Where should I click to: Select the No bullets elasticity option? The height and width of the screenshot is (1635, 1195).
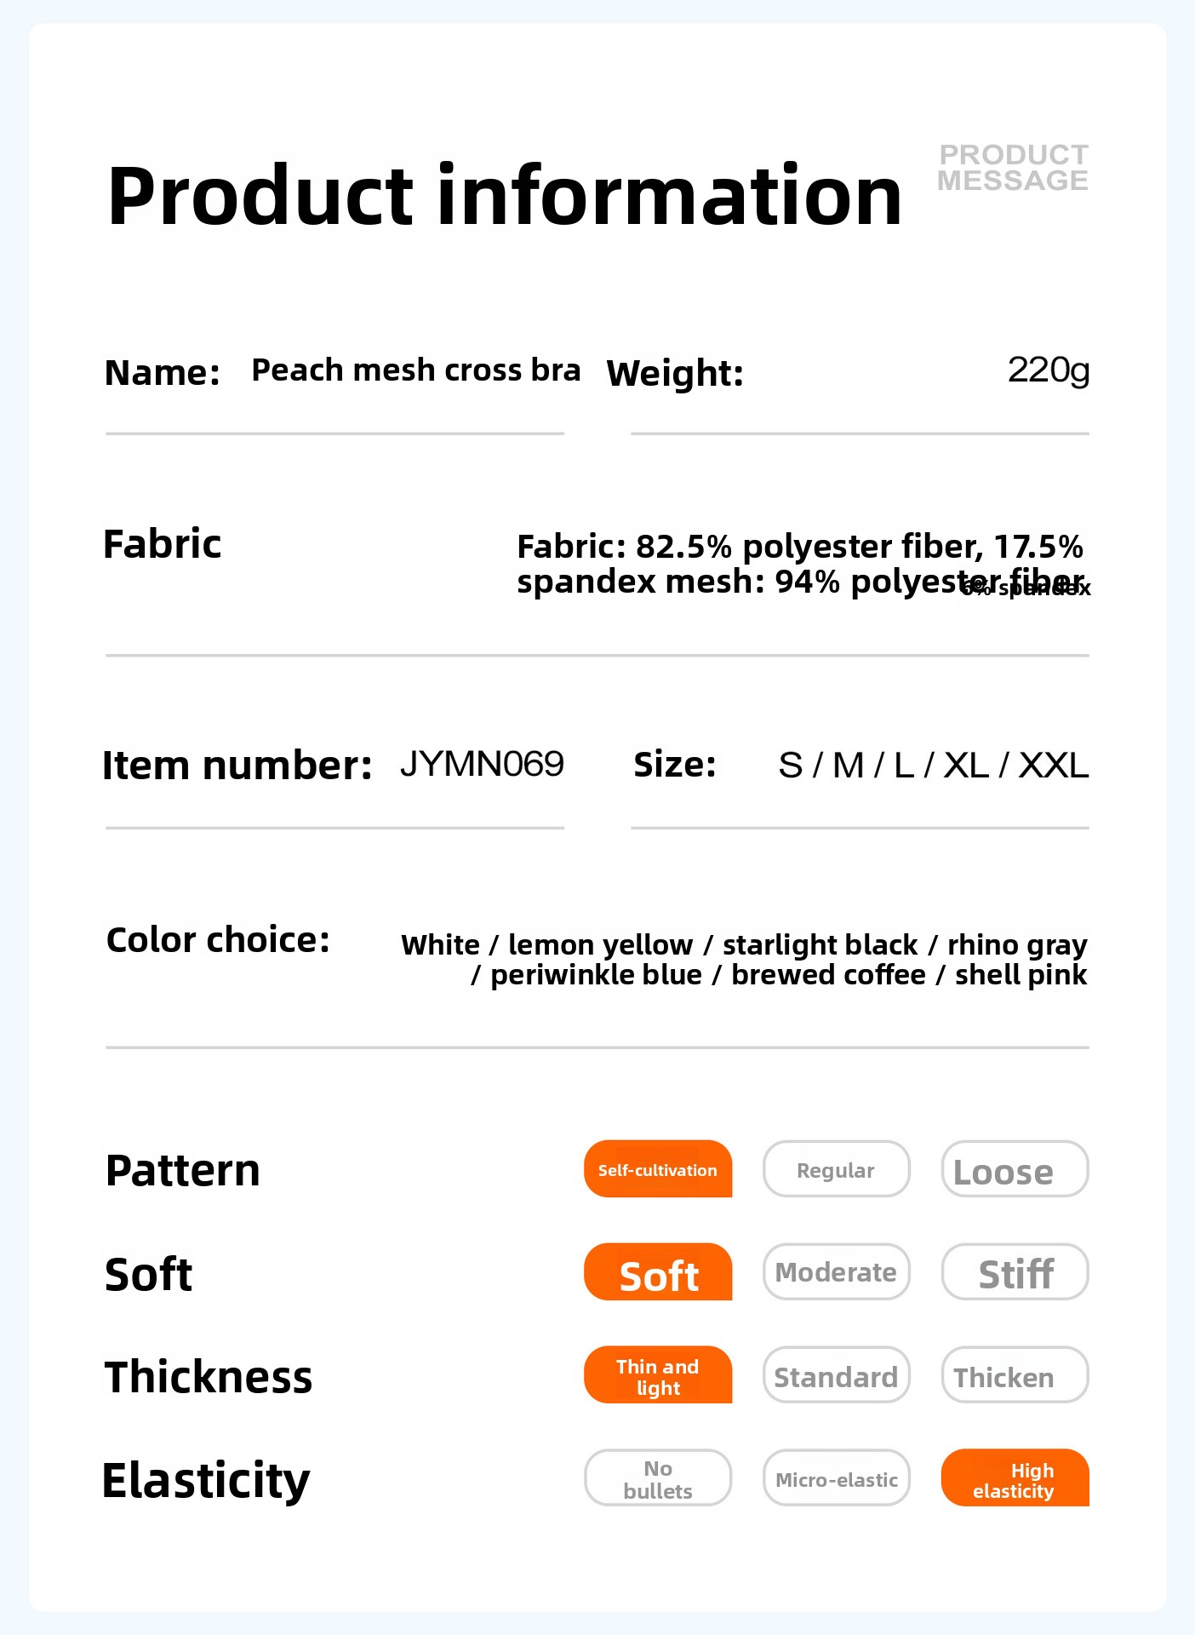click(x=658, y=1477)
